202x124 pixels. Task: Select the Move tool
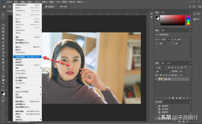[3, 15]
